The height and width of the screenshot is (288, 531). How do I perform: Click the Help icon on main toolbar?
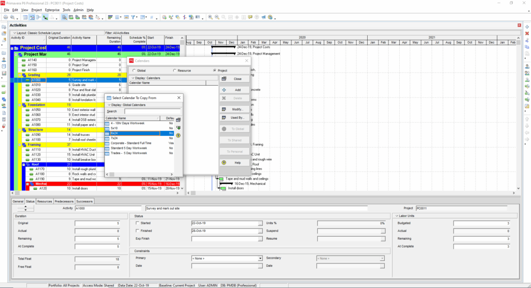270,17
